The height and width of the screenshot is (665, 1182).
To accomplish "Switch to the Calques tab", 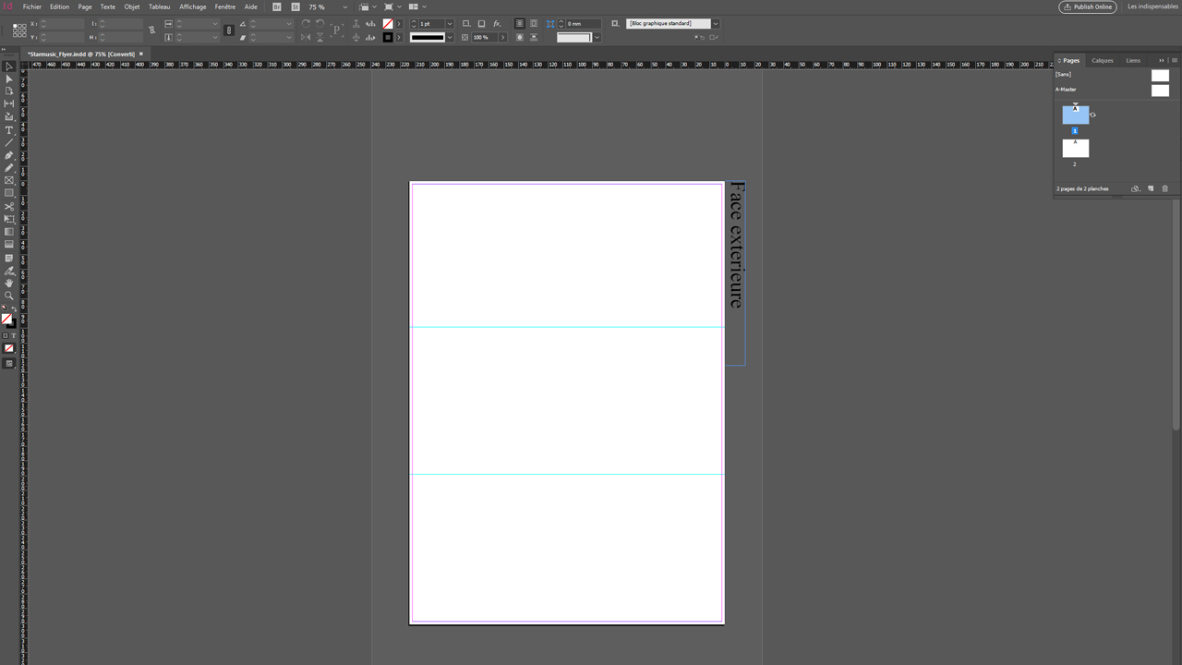I will [x=1103, y=60].
